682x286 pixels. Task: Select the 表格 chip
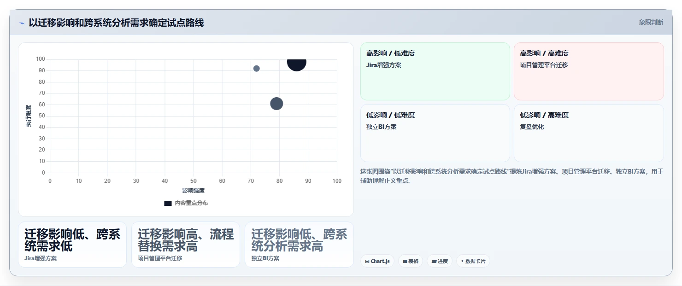pos(411,261)
